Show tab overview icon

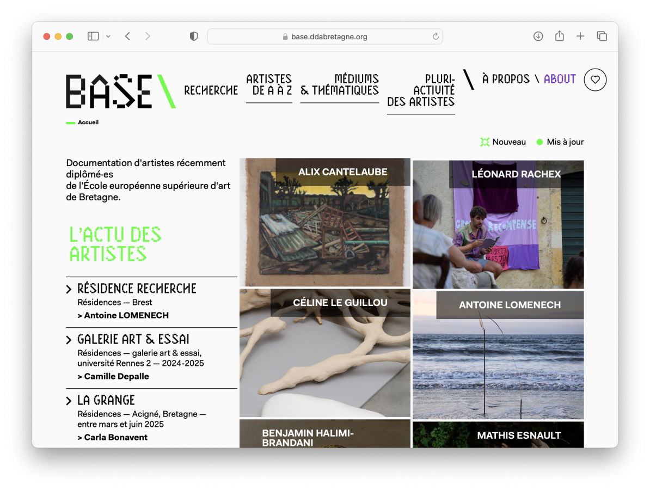point(602,36)
